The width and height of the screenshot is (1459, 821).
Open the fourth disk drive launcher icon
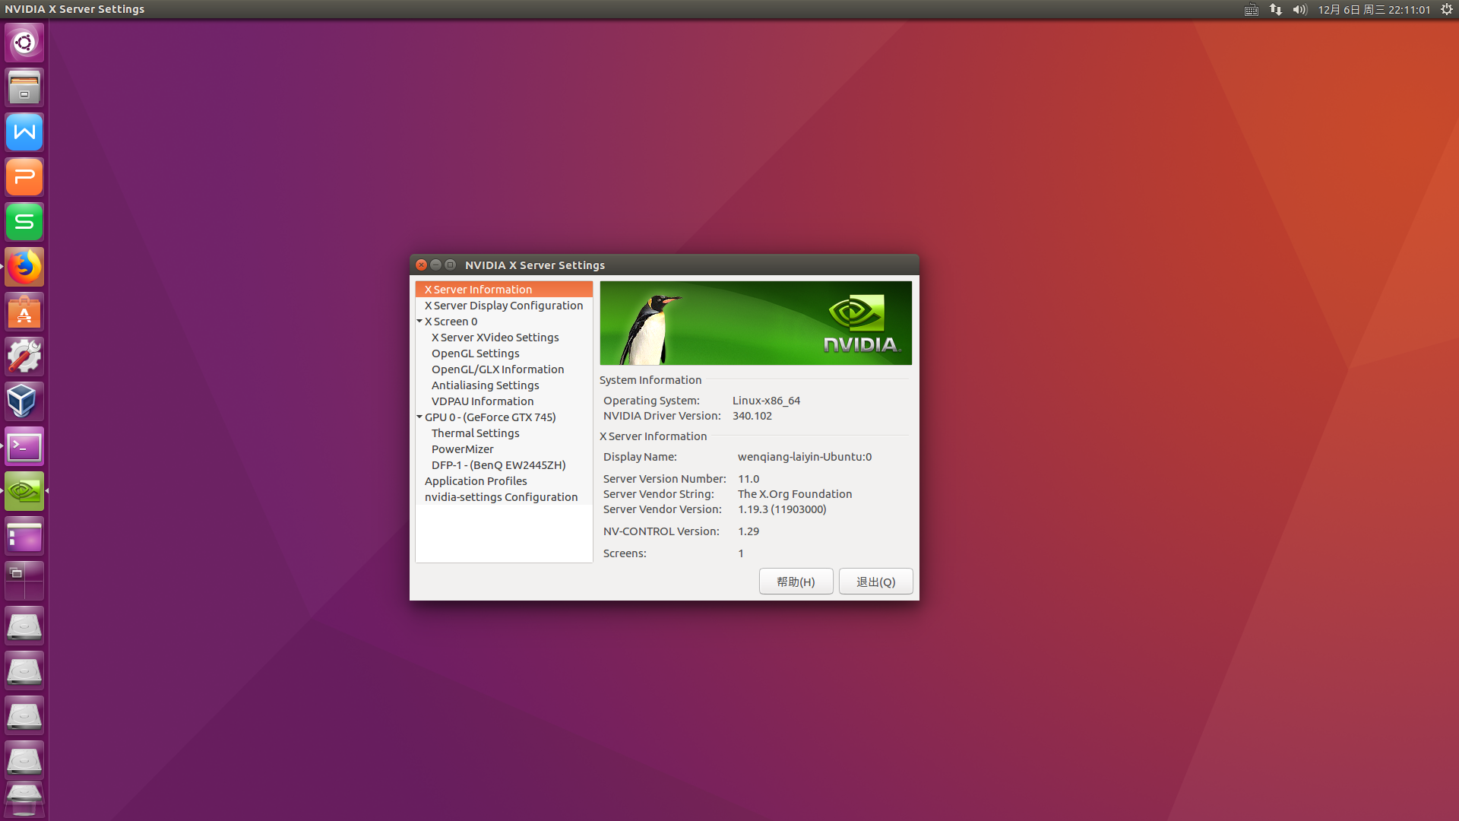(24, 760)
